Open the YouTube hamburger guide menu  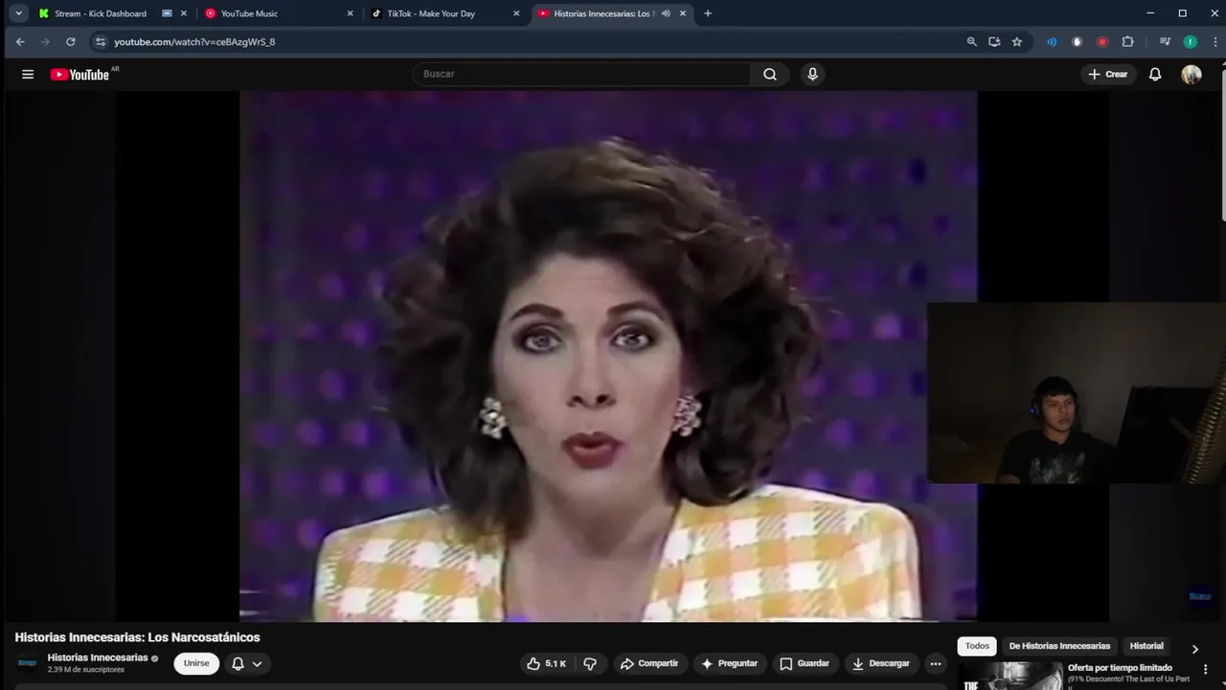[x=28, y=75]
